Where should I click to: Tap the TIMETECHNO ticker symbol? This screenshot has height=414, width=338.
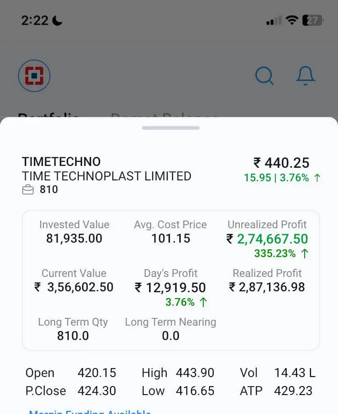tap(61, 162)
